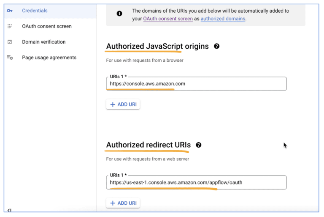The width and height of the screenshot is (324, 217).
Task: Collapse the sidebar with the bottom-left arrow icon
Action: coord(9,210)
